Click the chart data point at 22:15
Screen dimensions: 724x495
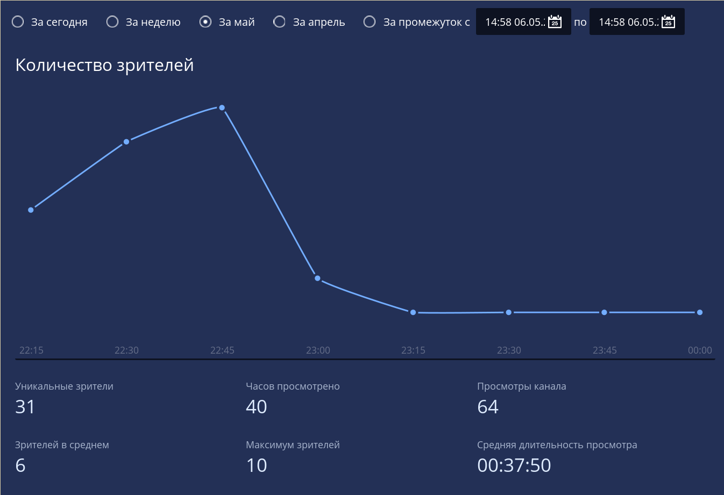31,210
